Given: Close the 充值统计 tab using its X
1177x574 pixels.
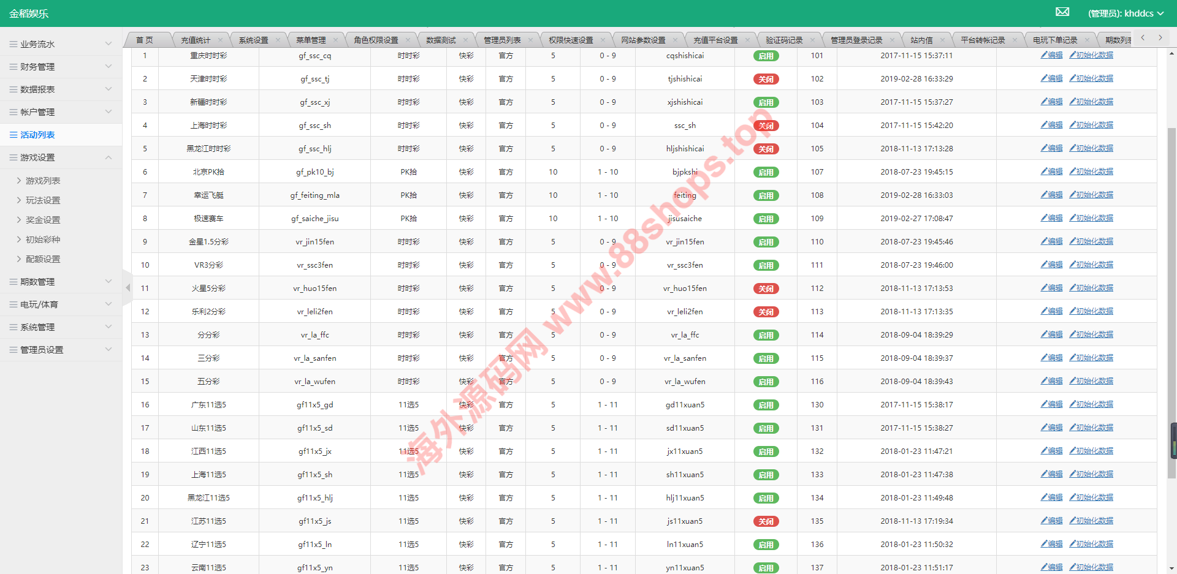Looking at the screenshot, I should point(220,40).
